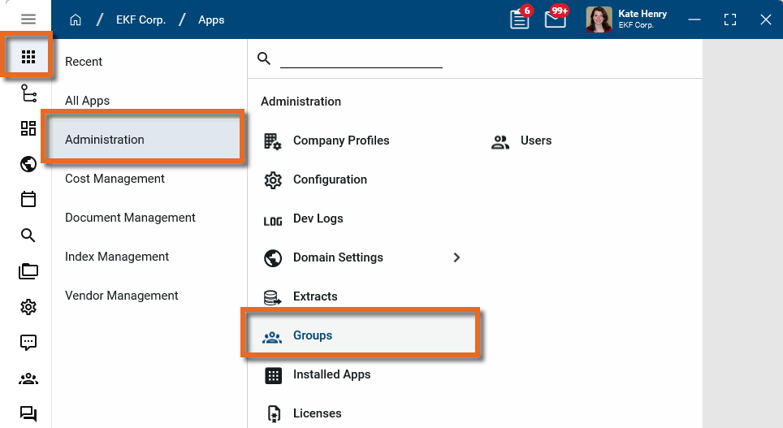
Task: Open the mail inbox icon showing 99+
Action: click(555, 20)
